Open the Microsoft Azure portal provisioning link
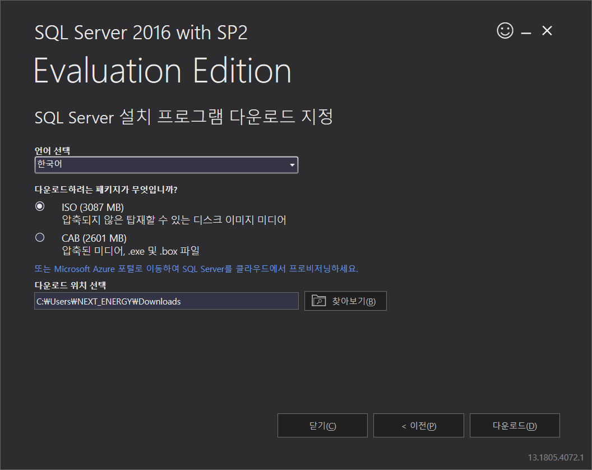This screenshot has width=592, height=470. point(196,269)
